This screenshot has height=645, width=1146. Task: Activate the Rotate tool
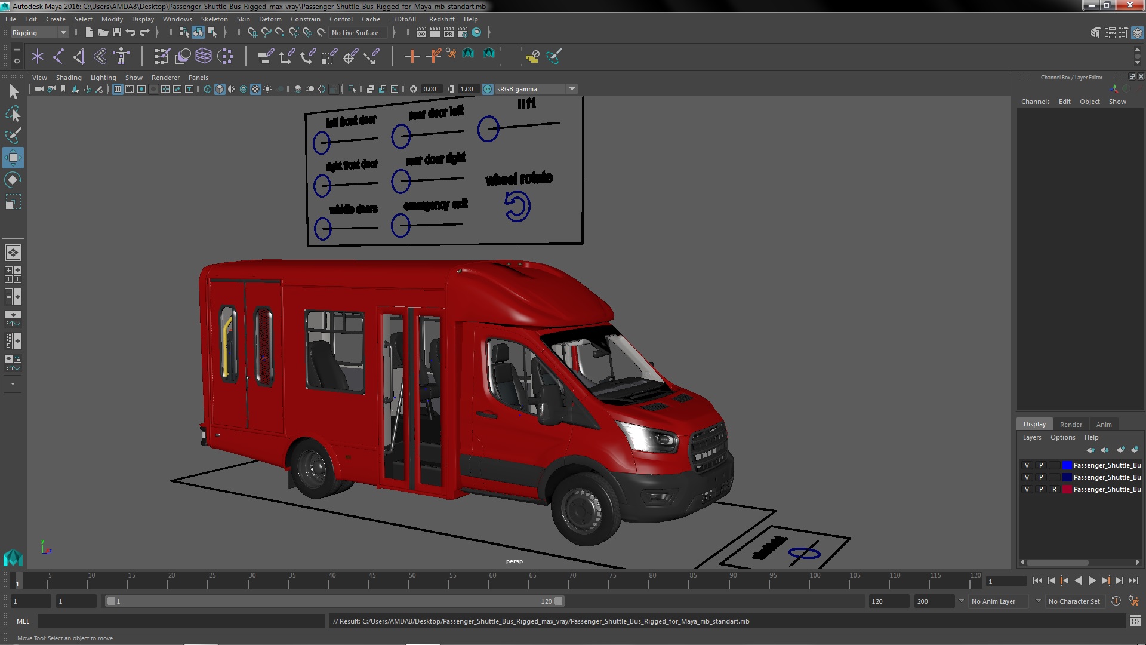coord(13,180)
